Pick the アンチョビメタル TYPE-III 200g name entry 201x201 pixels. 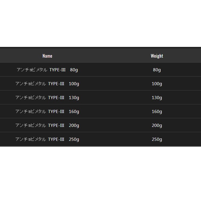[x=47, y=126]
